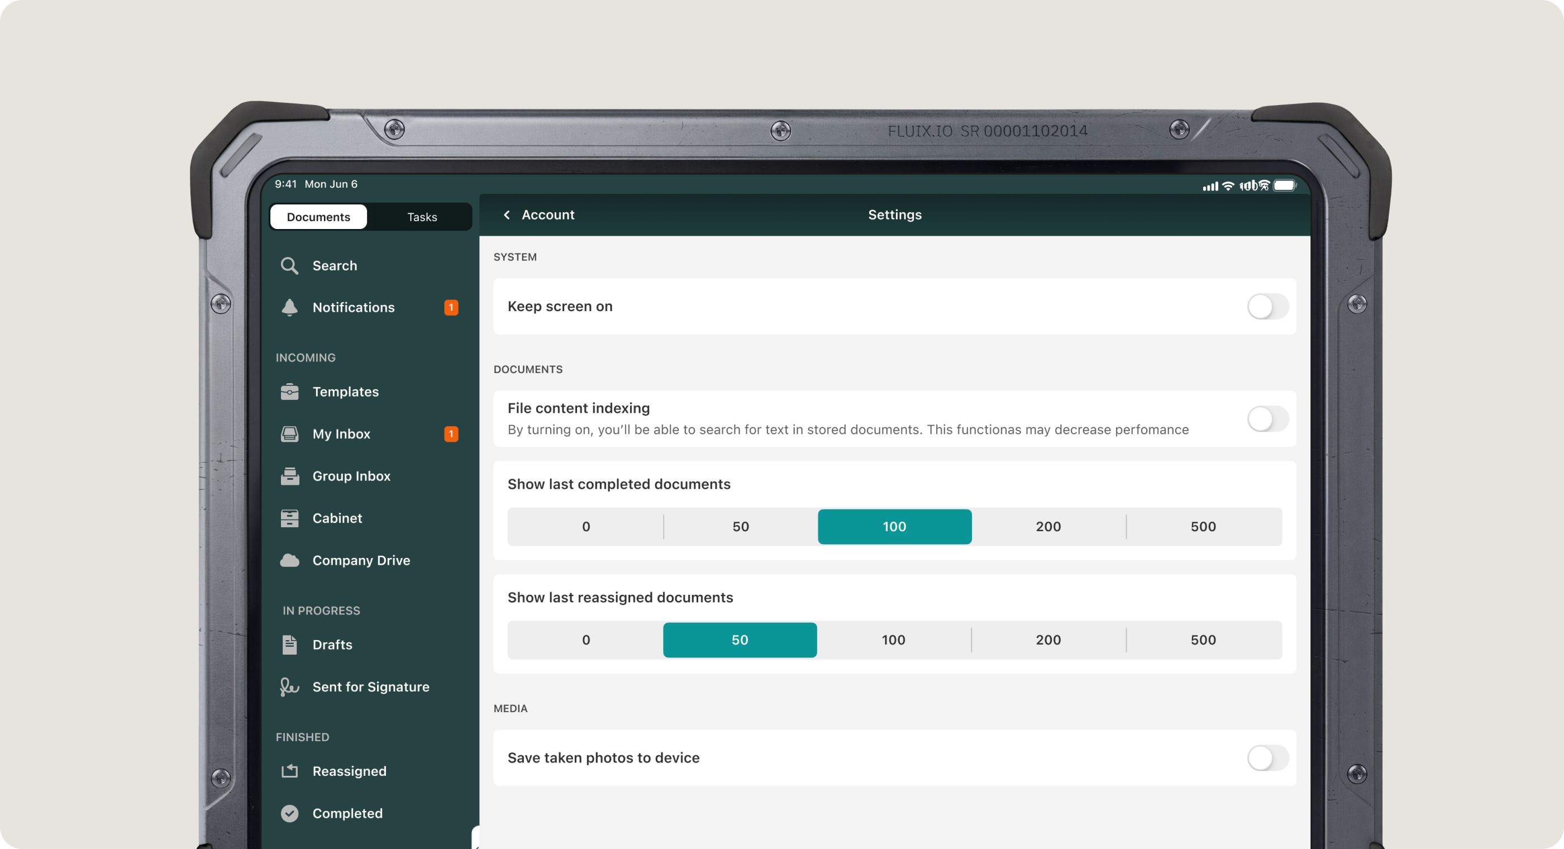Image resolution: width=1564 pixels, height=849 pixels.
Task: Click the Sent for Signature icon
Action: point(289,687)
